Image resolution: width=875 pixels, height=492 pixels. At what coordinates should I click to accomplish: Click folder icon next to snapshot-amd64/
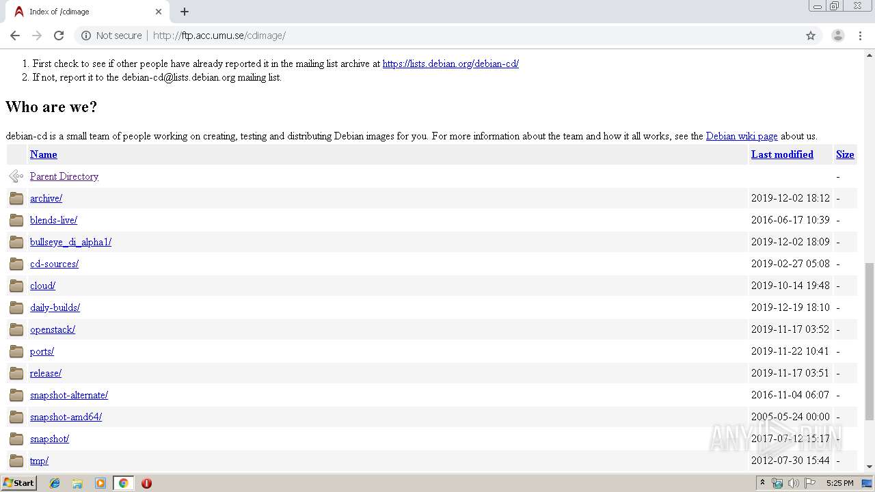[16, 417]
